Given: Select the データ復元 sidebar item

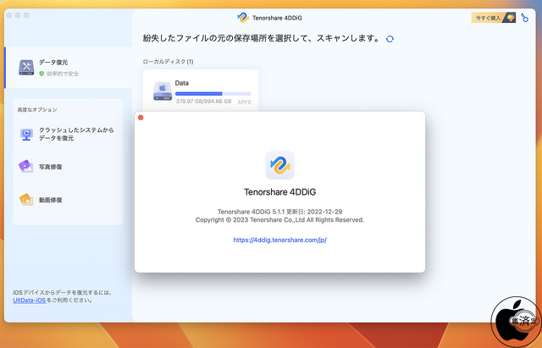Looking at the screenshot, I should click(x=69, y=68).
